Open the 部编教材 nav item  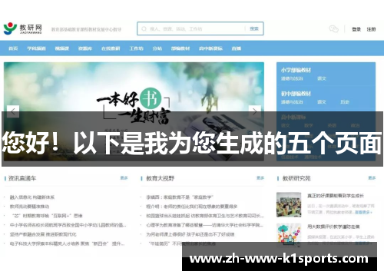pos(180,48)
